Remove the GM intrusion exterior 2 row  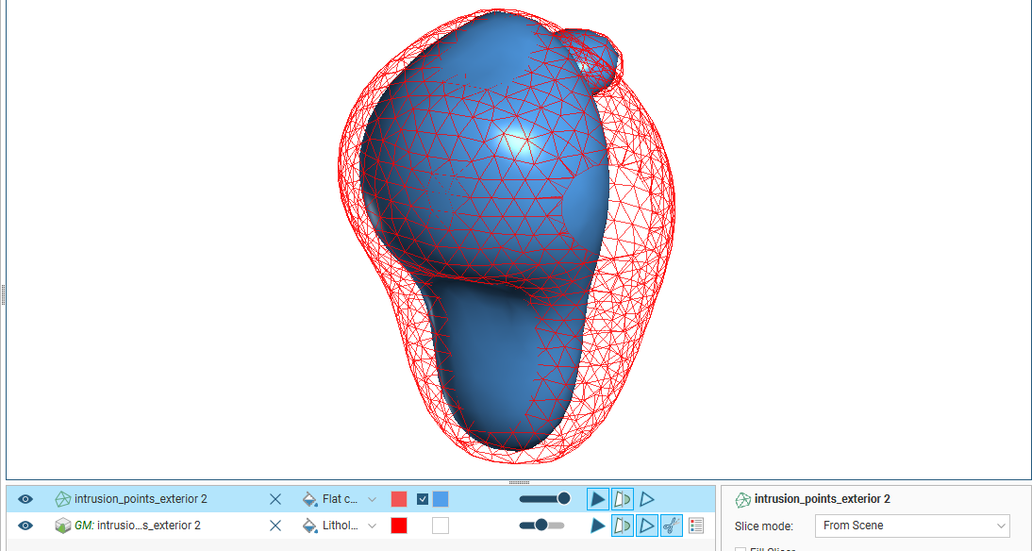pyautogui.click(x=275, y=526)
